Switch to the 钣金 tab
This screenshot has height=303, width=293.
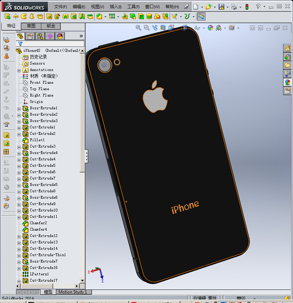click(x=51, y=26)
